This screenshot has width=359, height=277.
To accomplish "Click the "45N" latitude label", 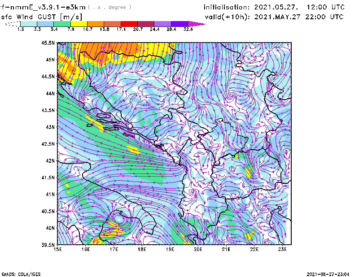I will 50,60.
